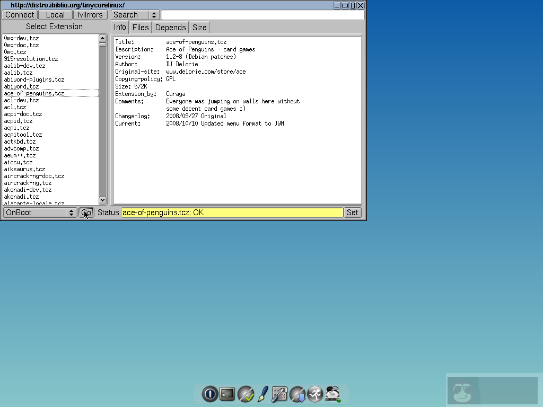Viewport: 543px width, 407px height.
Task: Open the OnBoot install mode dropdown
Action: click(x=37, y=213)
